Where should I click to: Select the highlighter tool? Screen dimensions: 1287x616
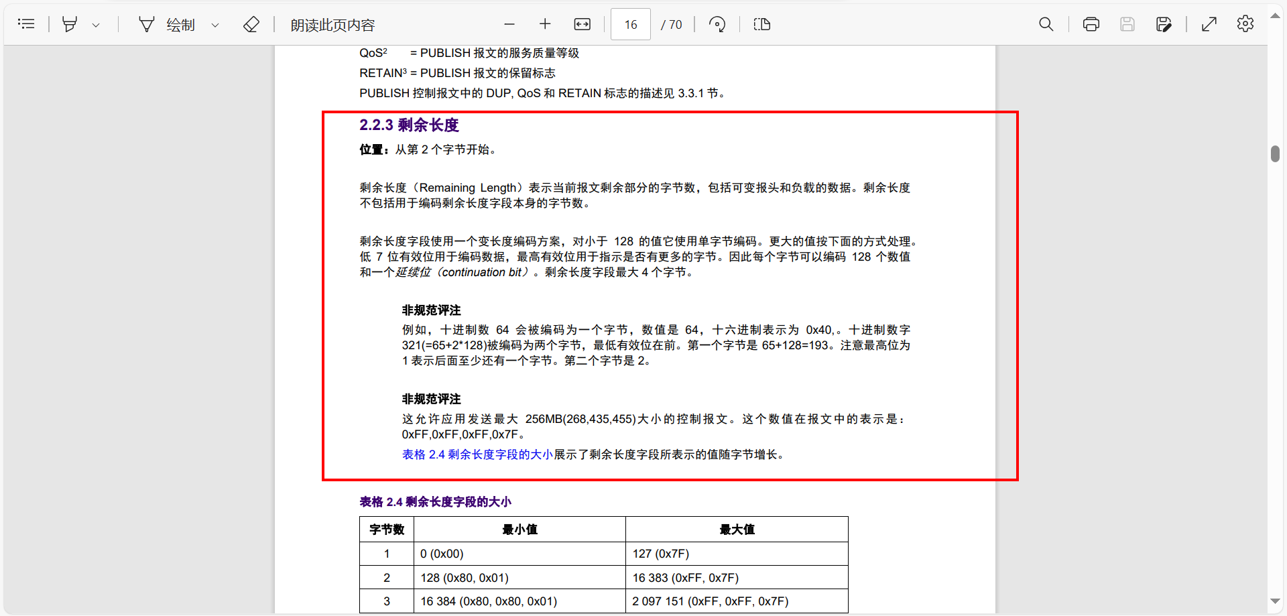click(x=70, y=25)
